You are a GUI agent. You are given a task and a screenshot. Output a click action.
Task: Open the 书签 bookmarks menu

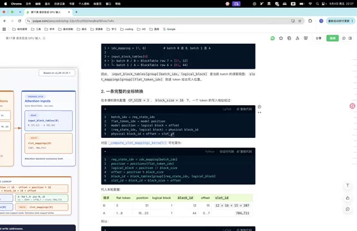(72, 4)
